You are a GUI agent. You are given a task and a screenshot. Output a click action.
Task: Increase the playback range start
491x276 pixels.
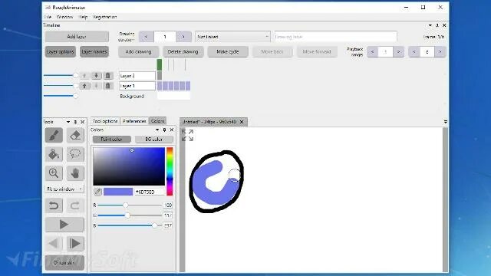(398, 52)
